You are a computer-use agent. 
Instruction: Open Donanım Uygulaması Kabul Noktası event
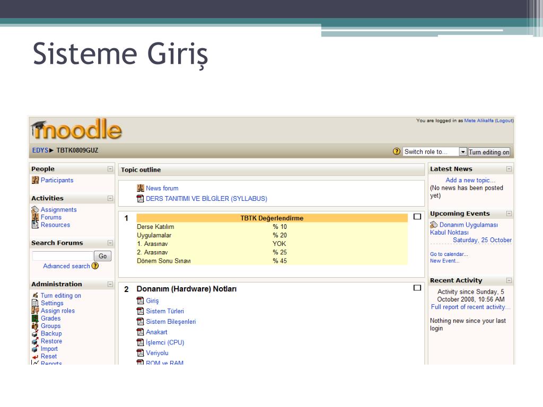464,228
